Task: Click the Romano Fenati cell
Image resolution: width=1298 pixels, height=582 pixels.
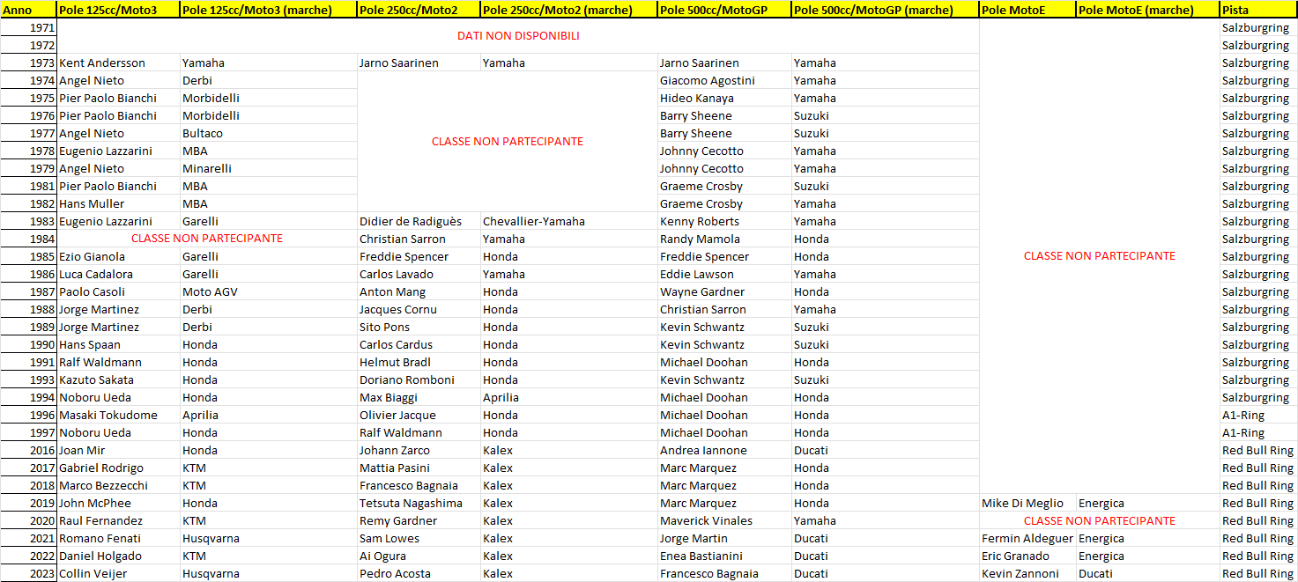Action: pos(118,538)
